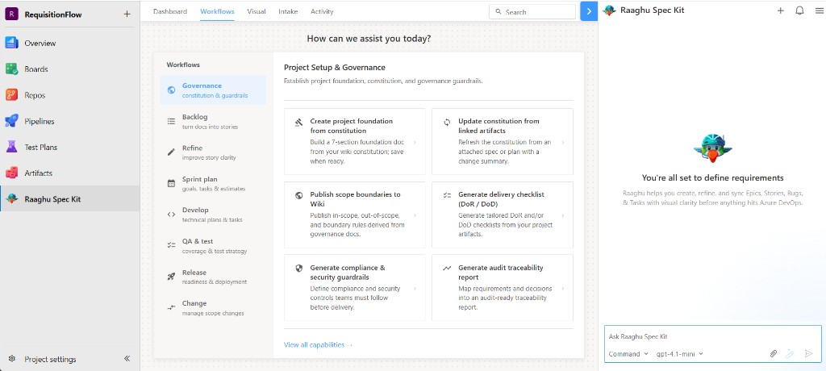
Task: Open the hamburger menu in Raaghu panel
Action: (x=818, y=10)
